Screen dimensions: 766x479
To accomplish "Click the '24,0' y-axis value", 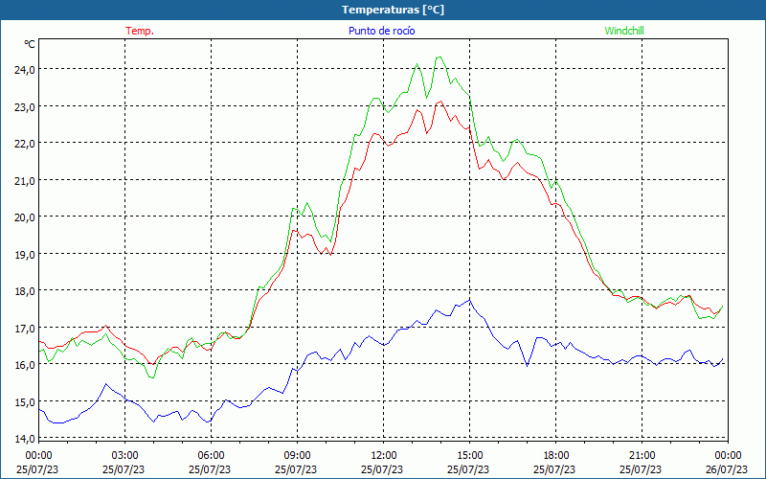I will click(25, 70).
